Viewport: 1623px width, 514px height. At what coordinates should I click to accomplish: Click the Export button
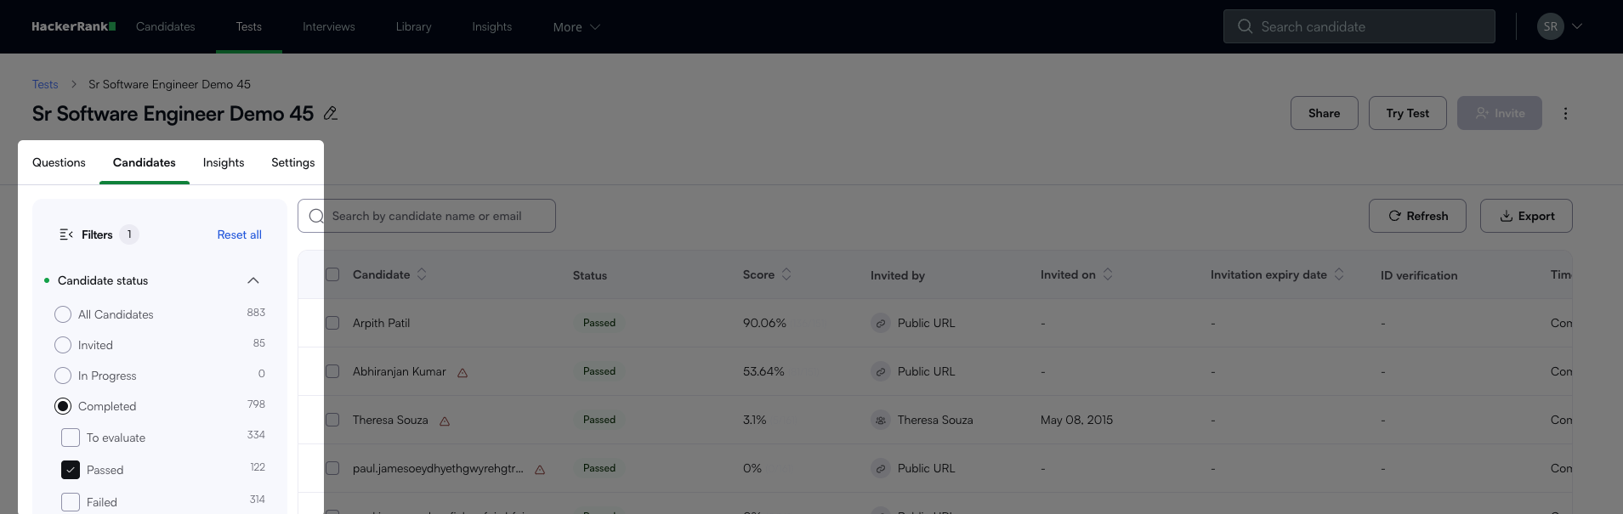pos(1526,216)
